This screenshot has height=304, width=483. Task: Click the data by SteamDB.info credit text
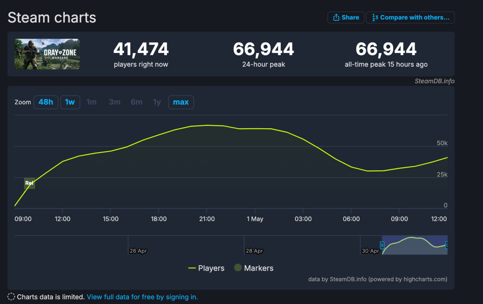(378, 279)
